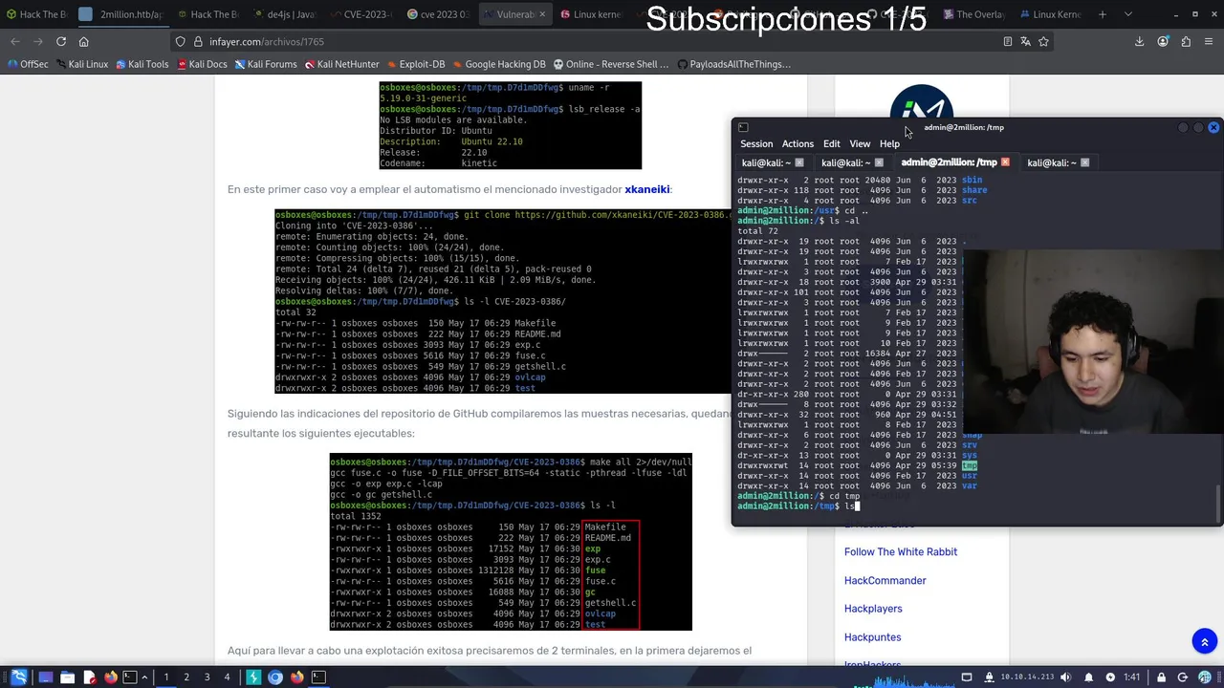Open the terminal Actions menu
Screen dimensions: 1224x688
[798, 143]
